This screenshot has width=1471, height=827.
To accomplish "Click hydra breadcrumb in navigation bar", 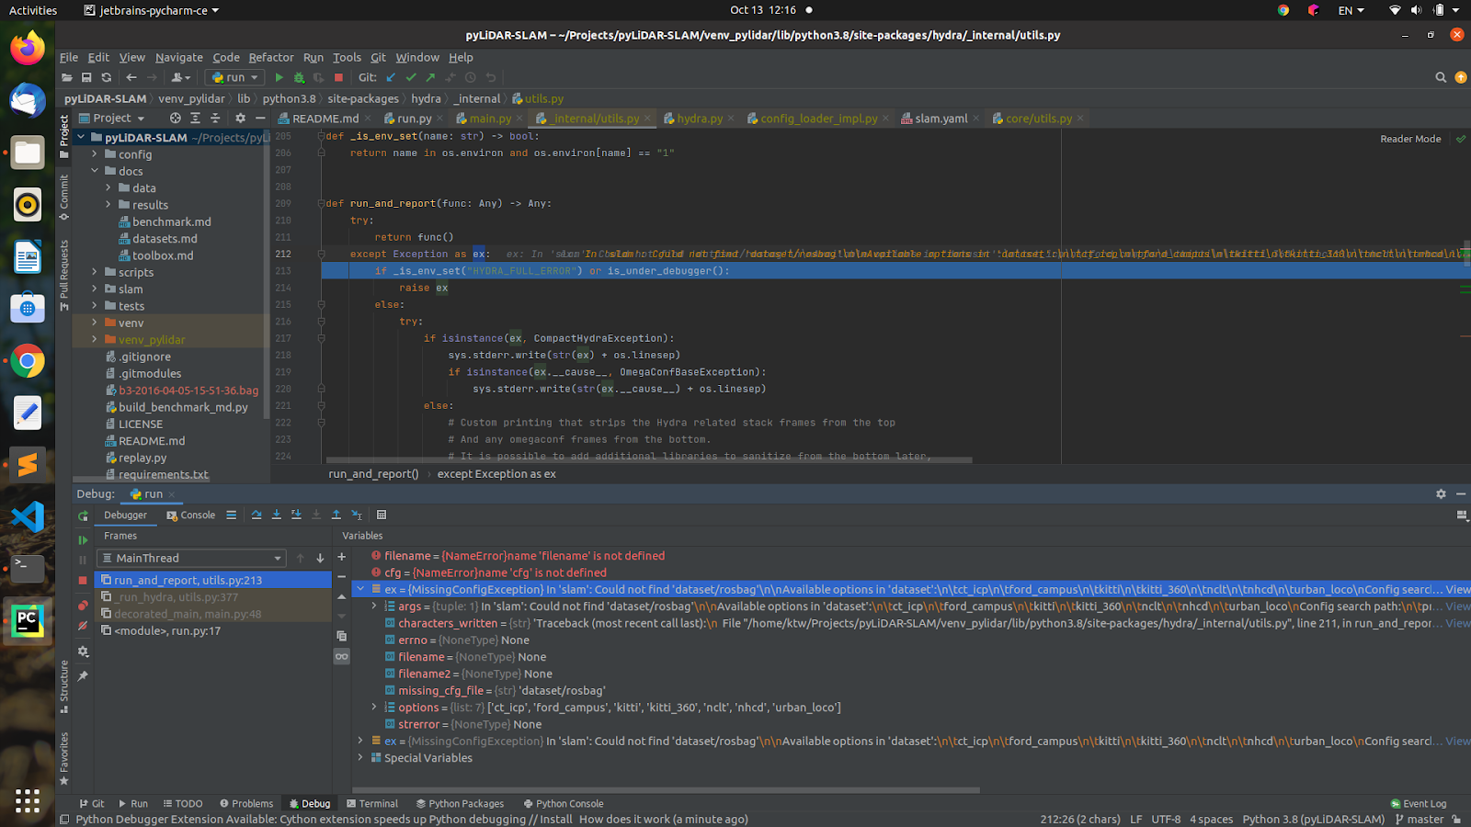I will [426, 98].
